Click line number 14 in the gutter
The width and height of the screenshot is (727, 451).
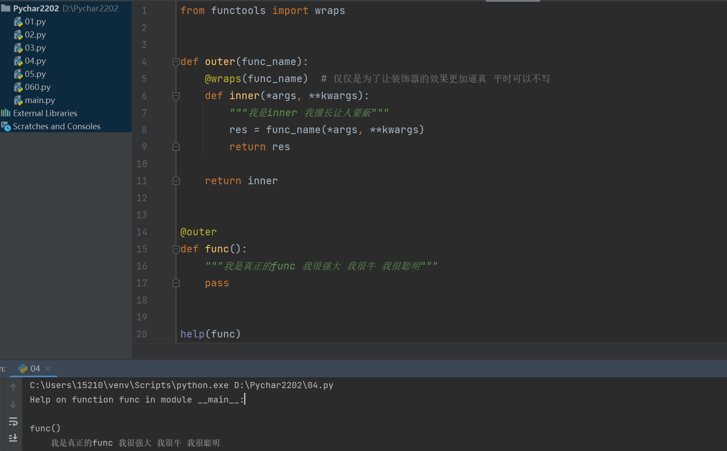pos(142,232)
